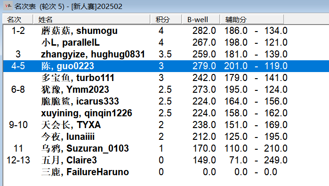This screenshot has width=329, height=186.
Task: Click the rank cell 9-10
Action: tap(18, 125)
